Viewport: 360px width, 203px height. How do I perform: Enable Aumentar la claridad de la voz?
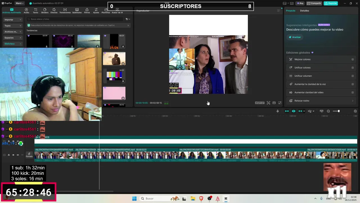[x=353, y=84]
